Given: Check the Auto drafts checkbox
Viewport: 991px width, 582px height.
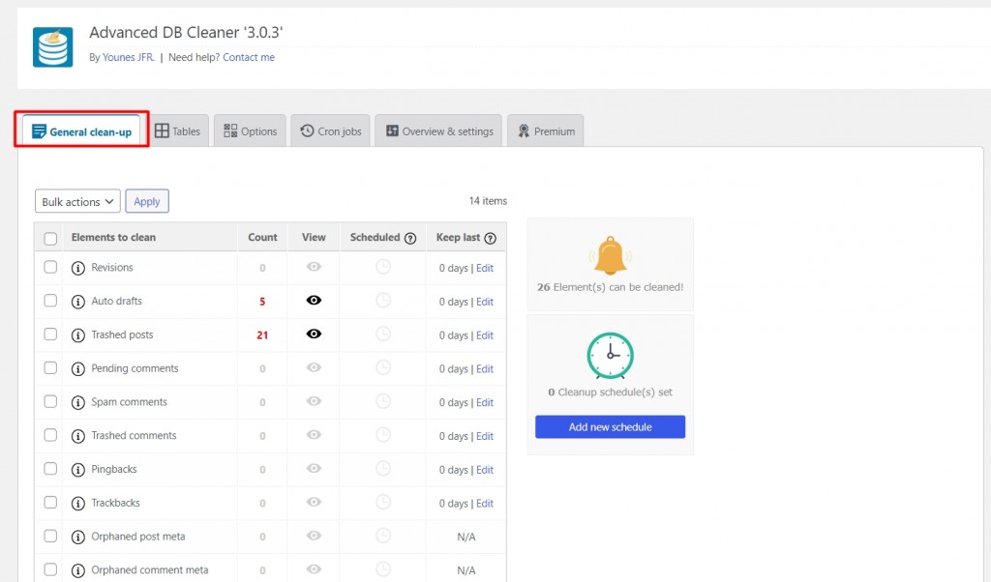Looking at the screenshot, I should click(50, 301).
